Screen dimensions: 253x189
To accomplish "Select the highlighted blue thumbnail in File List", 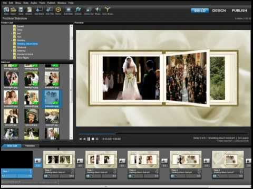I will pyautogui.click(x=52, y=99).
